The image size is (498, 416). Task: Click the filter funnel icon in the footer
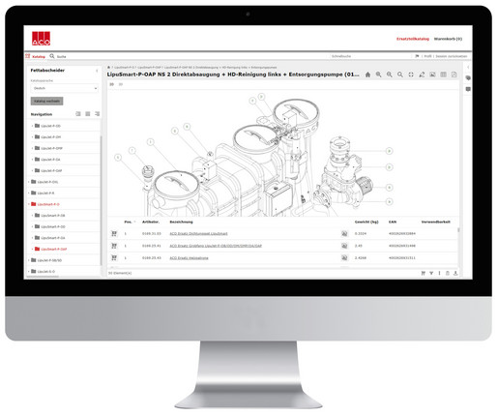431,273
